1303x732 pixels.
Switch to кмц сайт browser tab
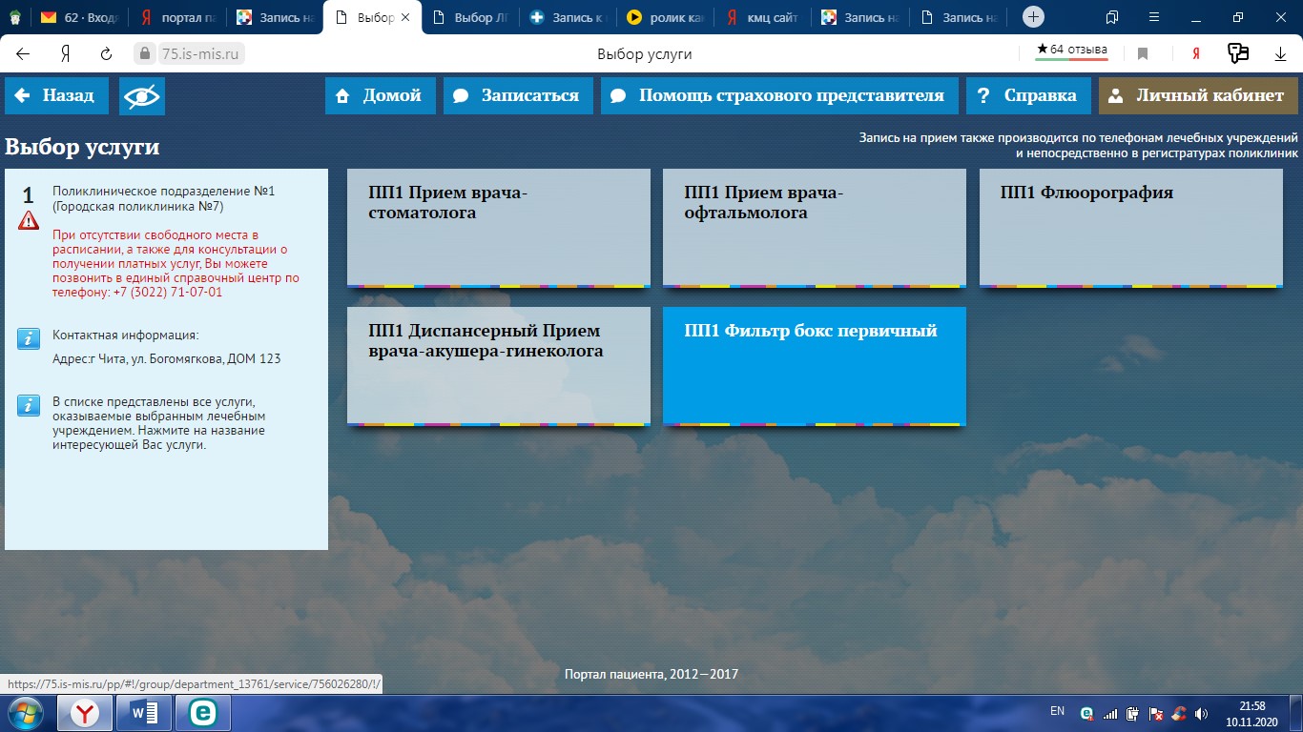(x=762, y=17)
